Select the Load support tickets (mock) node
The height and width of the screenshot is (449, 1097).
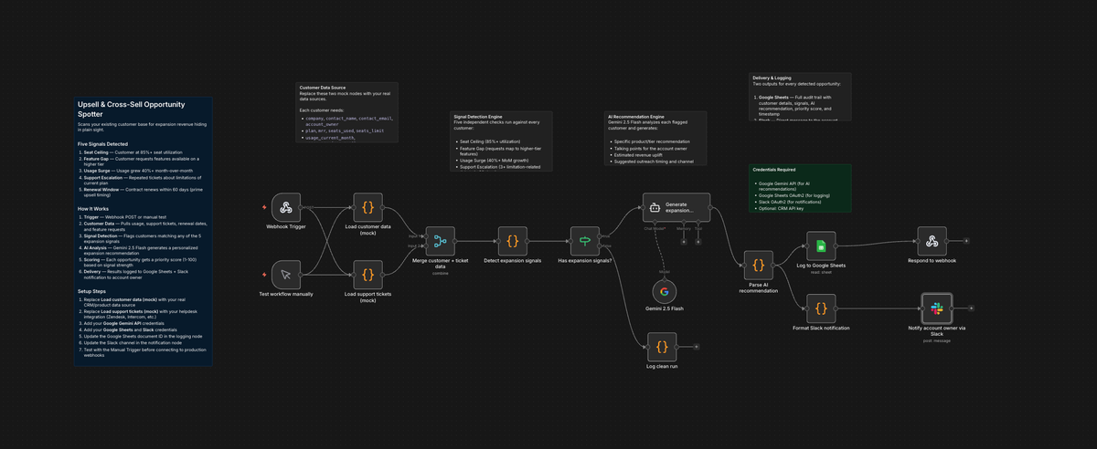(x=367, y=274)
